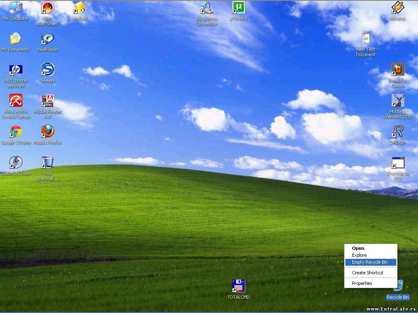418x313 pixels.
Task: Open Properties from the context menu
Action: 371,283
